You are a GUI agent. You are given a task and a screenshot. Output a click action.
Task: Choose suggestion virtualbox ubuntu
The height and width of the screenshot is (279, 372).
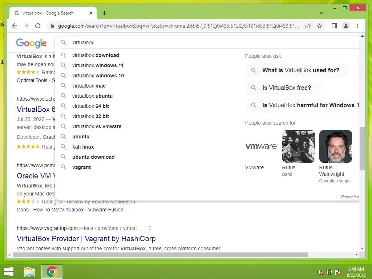coord(93,96)
